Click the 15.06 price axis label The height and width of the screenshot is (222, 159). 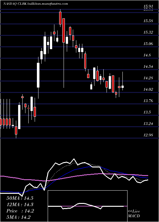click(x=148, y=44)
